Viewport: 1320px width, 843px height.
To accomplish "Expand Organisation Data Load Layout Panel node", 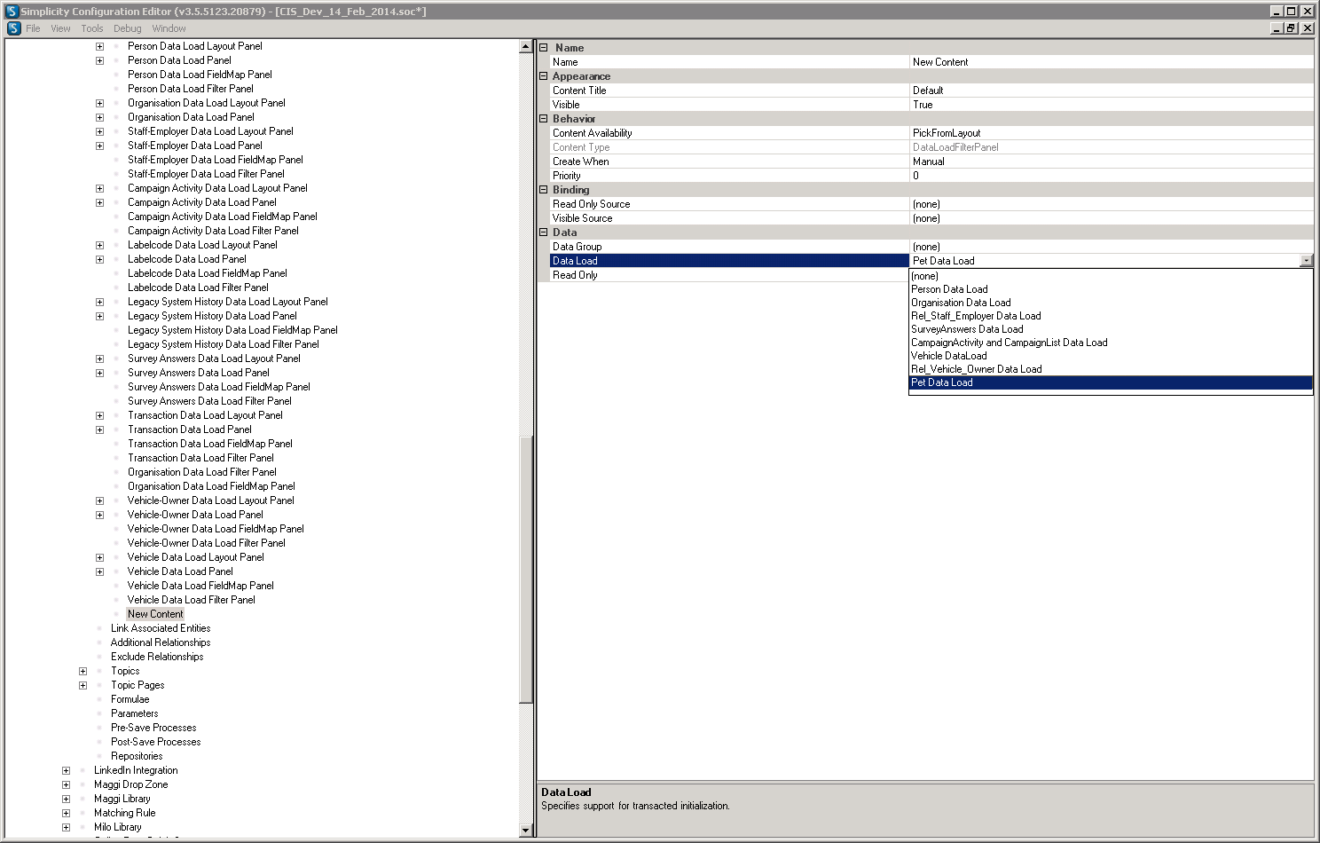I will pos(99,103).
